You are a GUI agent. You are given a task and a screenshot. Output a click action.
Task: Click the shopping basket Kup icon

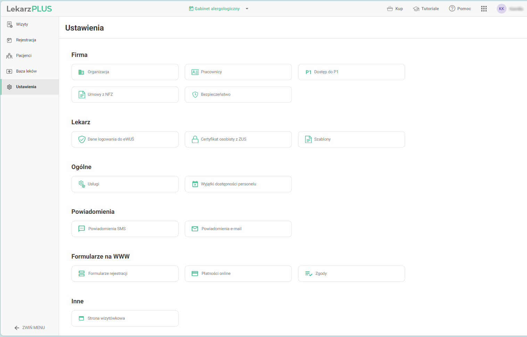390,9
